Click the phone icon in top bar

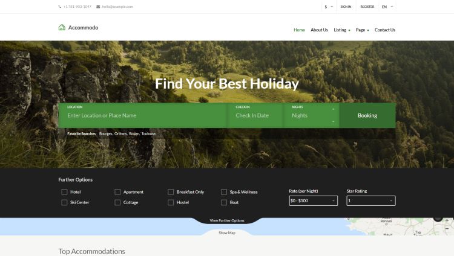(x=60, y=7)
